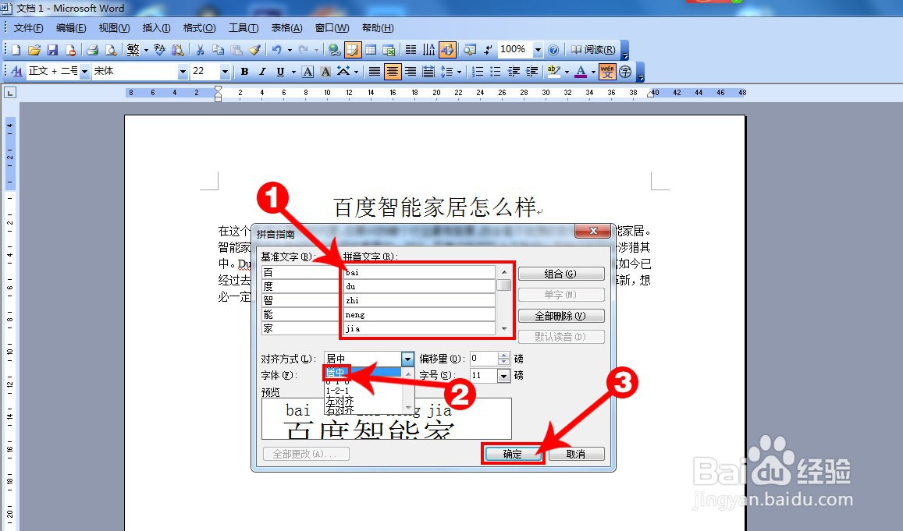The height and width of the screenshot is (531, 903).
Task: Switch to 阅读 reading layout view
Action: click(593, 49)
